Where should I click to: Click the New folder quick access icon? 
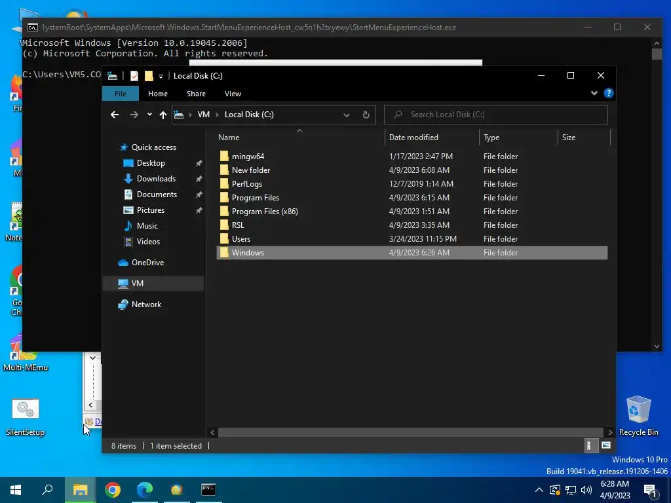(149, 76)
